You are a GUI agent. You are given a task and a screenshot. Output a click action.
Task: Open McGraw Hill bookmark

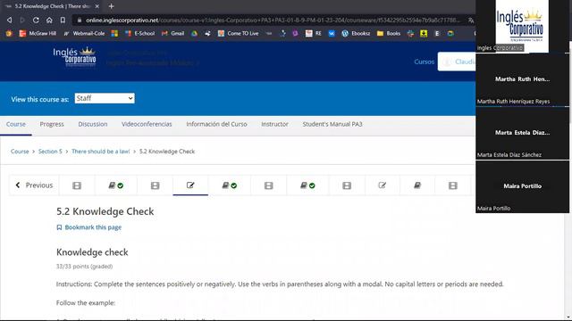click(38, 33)
